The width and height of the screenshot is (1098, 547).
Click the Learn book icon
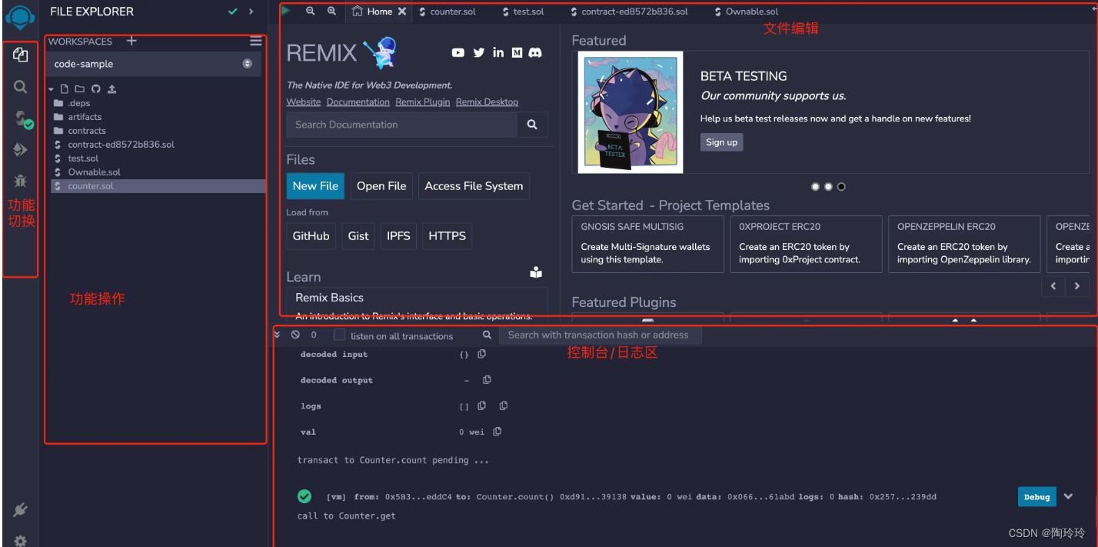pos(536,272)
